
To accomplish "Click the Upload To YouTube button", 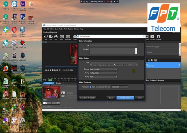I will coord(125,98).
